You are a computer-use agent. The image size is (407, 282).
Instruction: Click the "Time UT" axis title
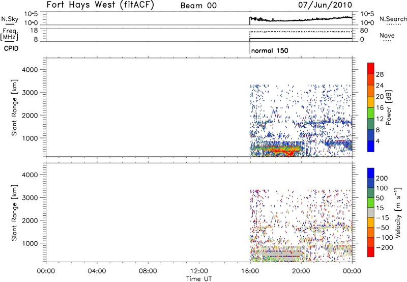199,279
